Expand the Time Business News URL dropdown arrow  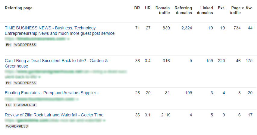(x=68, y=39)
